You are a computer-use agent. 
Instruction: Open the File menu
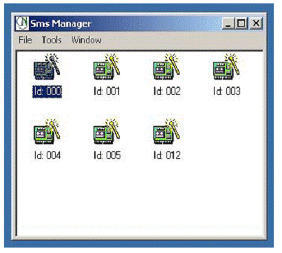point(25,40)
